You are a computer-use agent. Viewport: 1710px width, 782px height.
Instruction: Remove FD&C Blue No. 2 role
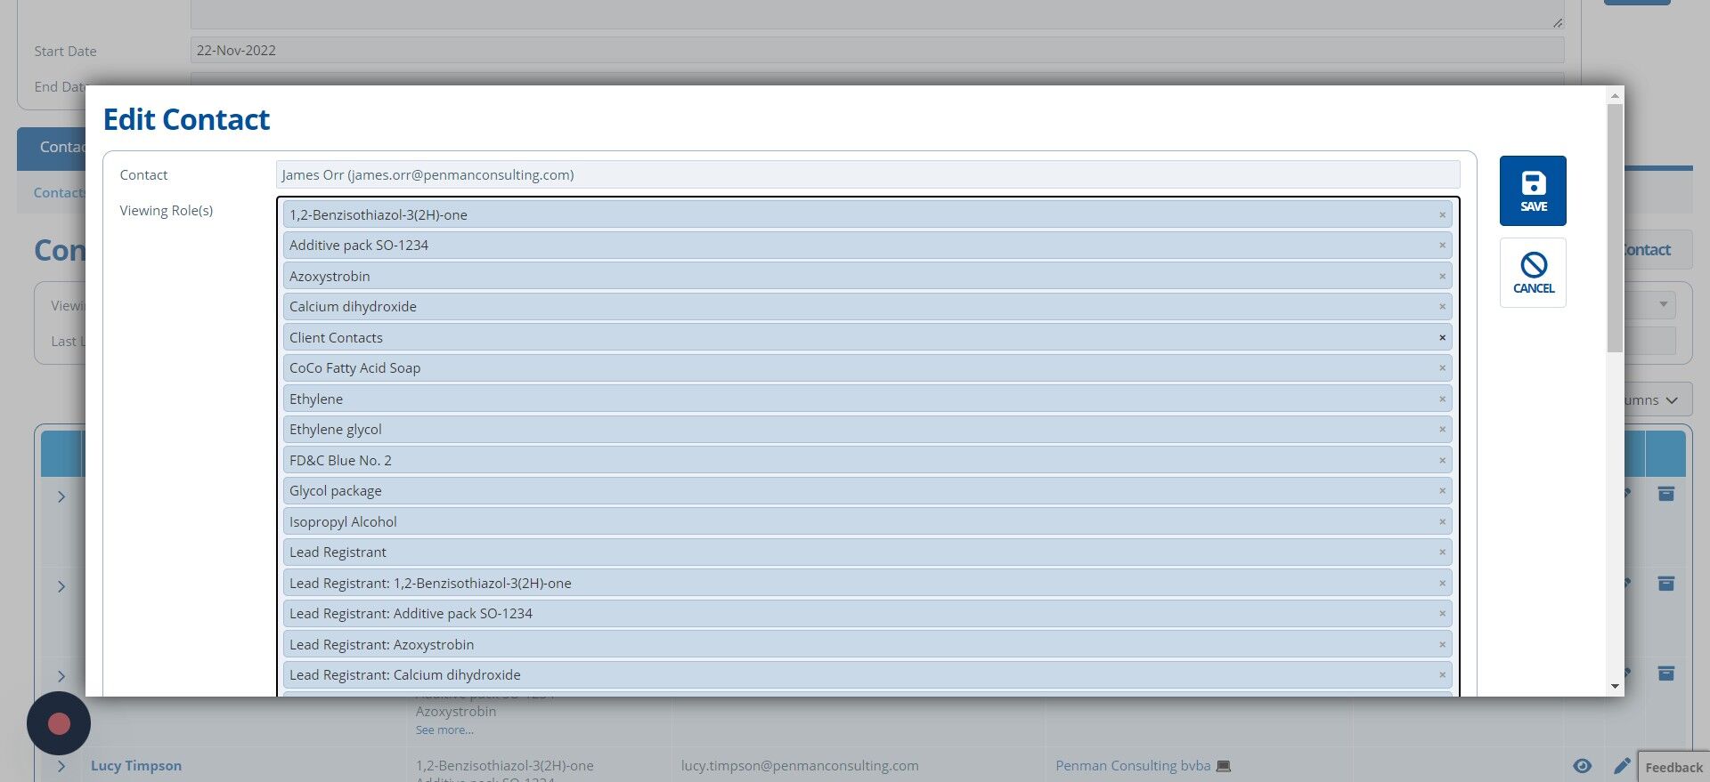pos(1442,461)
